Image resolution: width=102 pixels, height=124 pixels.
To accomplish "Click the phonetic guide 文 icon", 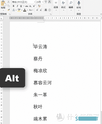I will coord(46,2).
